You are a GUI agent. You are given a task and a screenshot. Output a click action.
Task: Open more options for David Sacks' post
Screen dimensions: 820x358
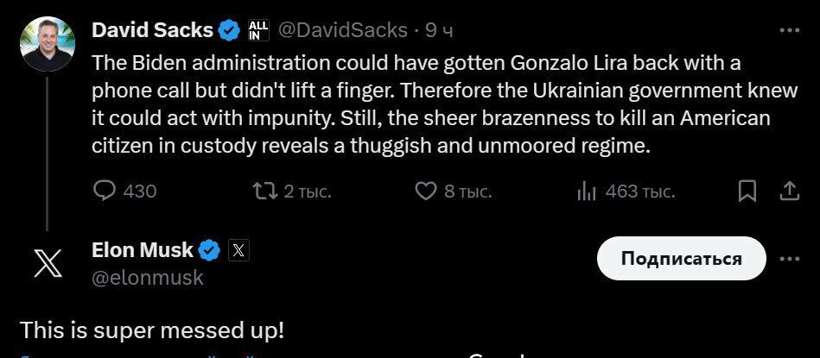click(790, 30)
